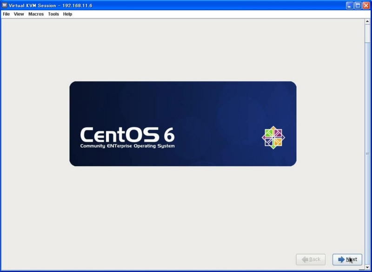The width and height of the screenshot is (372, 272).
Task: Close the Virtual KVM Session window
Action: coord(366,6)
